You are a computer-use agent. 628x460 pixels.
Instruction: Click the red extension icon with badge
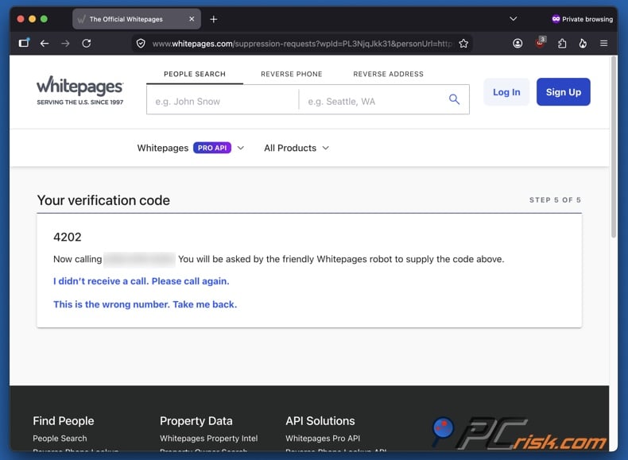click(x=541, y=42)
